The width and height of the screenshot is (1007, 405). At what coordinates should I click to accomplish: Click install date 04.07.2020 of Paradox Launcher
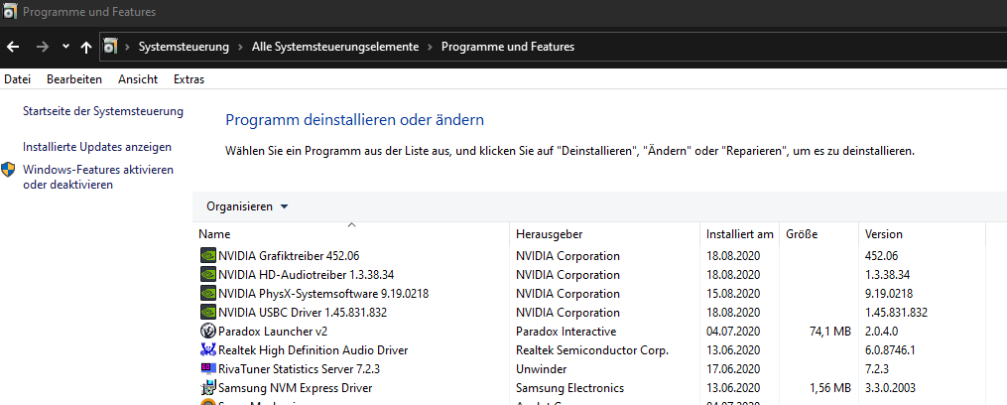coord(733,332)
